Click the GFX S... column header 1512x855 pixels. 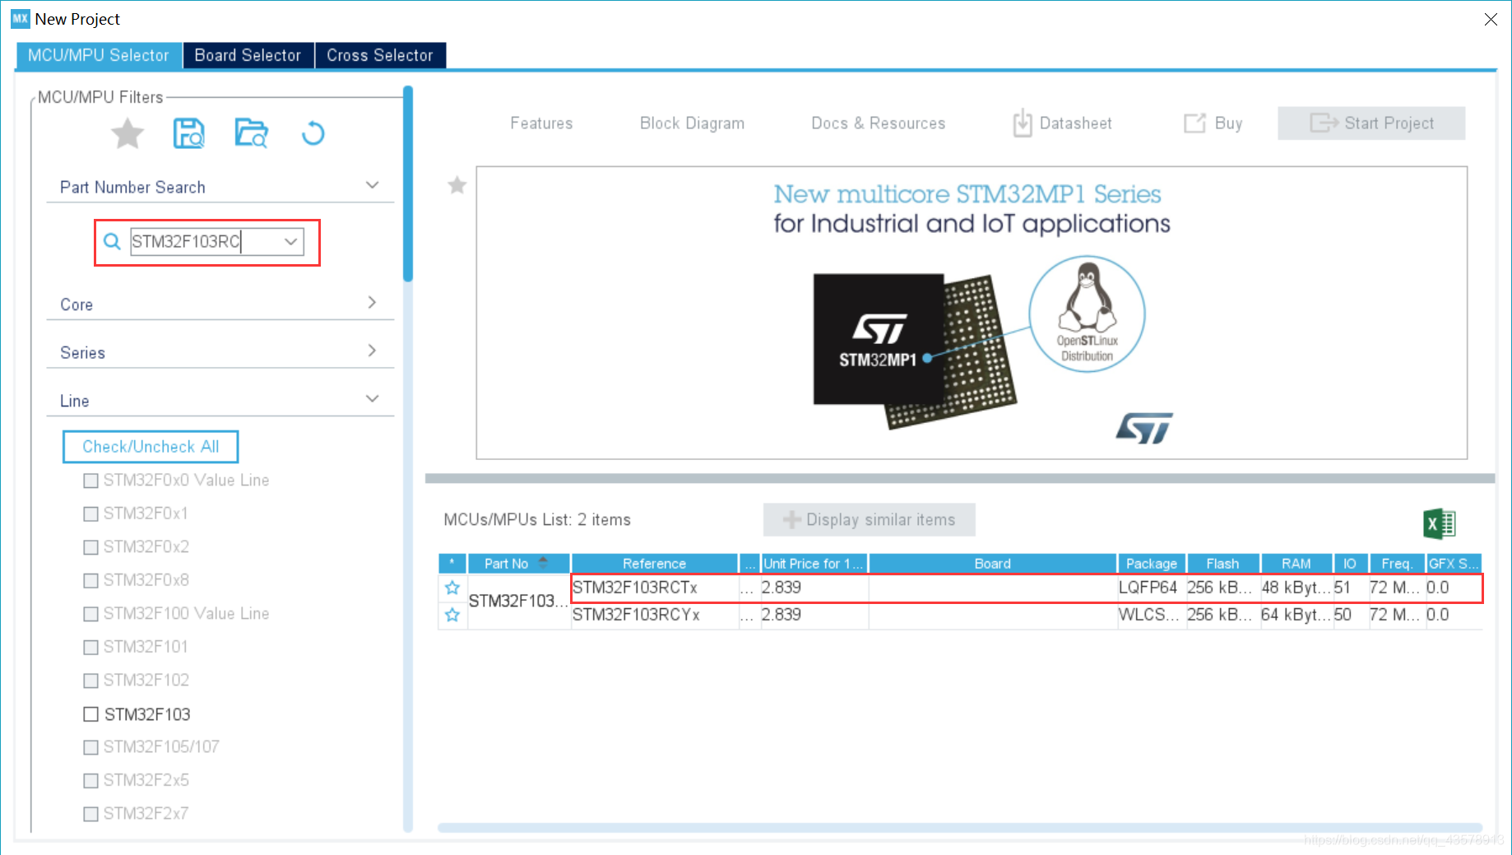point(1454,564)
